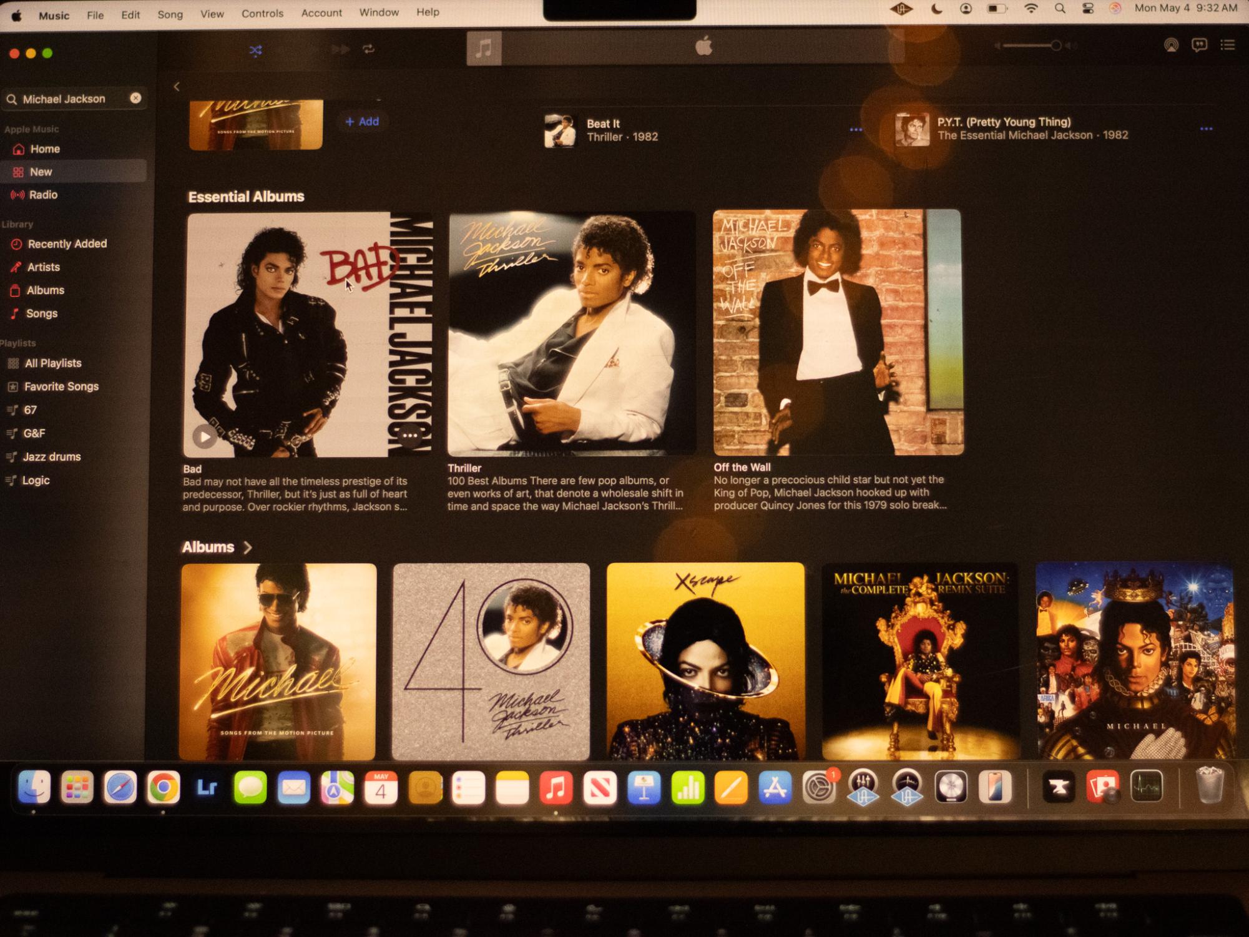Open the Off the Wall album cover
Viewport: 1249px width, 937px height.
(838, 332)
